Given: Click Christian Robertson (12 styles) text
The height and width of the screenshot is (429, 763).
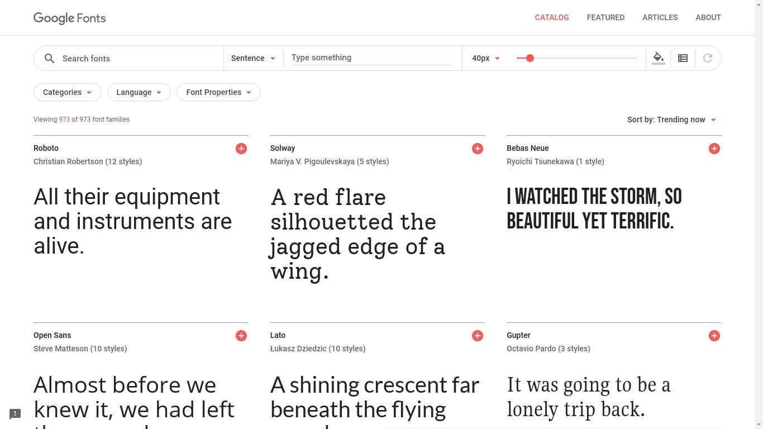Looking at the screenshot, I should pyautogui.click(x=88, y=161).
